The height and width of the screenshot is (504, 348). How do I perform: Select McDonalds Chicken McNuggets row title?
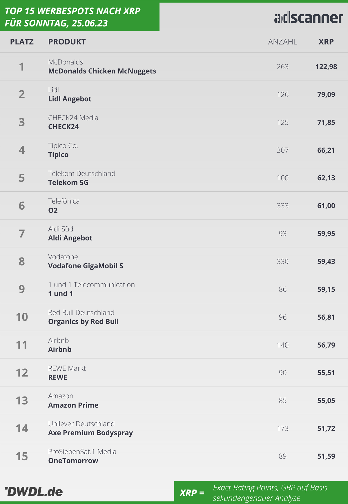(x=102, y=71)
